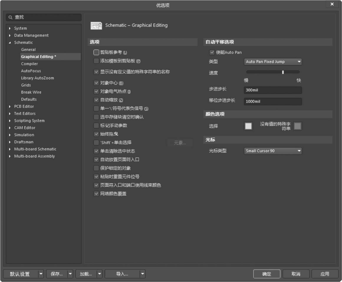Expand the PCB Editor tree arrow
The width and height of the screenshot is (342, 282).
[x=10, y=106]
